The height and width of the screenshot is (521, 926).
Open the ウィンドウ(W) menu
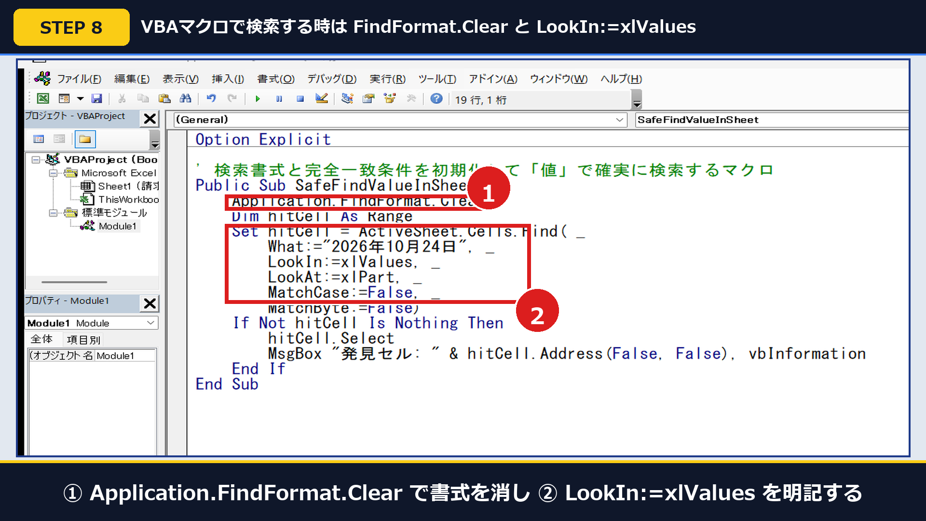point(558,79)
